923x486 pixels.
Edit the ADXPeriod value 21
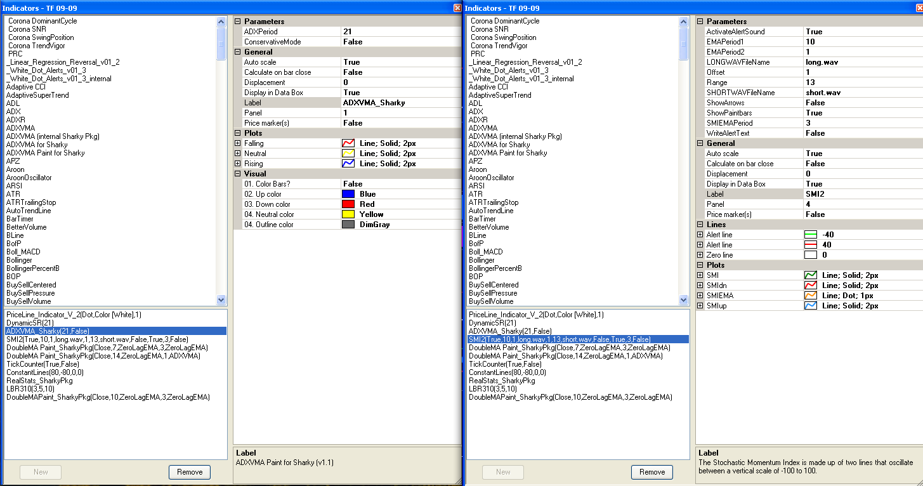(x=401, y=32)
